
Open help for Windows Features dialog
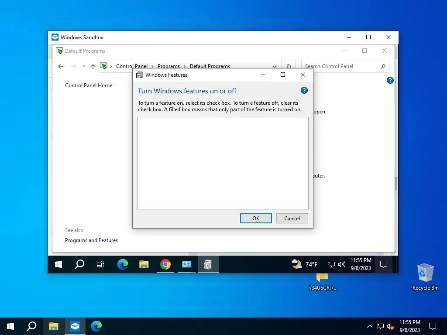pyautogui.click(x=304, y=90)
